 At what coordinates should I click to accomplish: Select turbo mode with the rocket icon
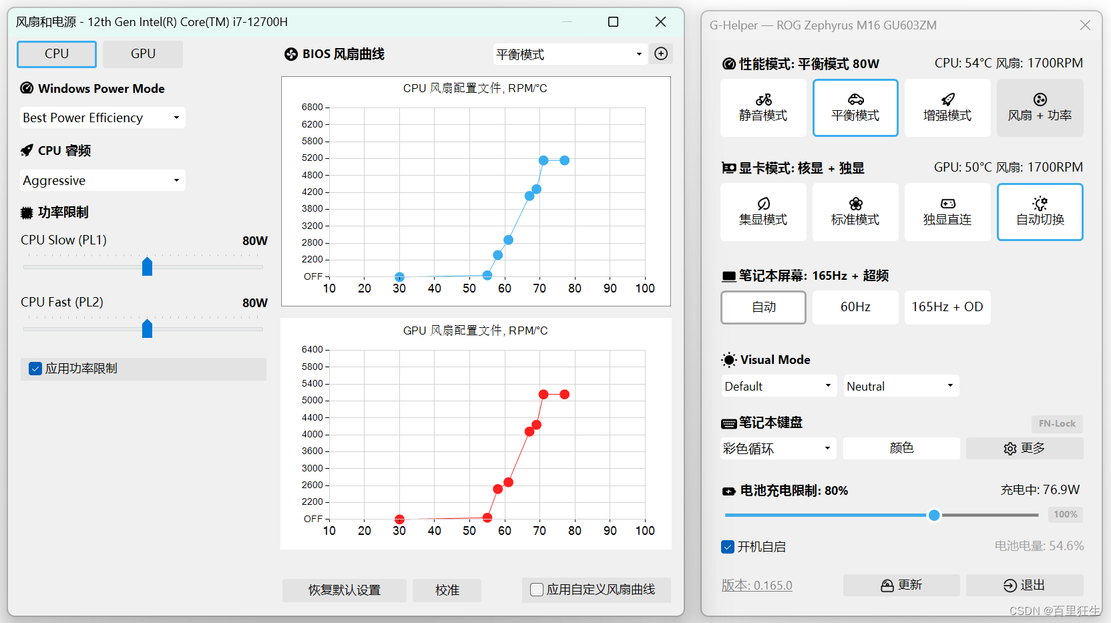(x=947, y=108)
